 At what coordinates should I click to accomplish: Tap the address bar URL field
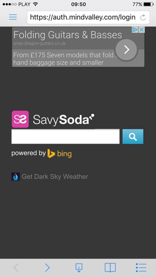[83, 17]
